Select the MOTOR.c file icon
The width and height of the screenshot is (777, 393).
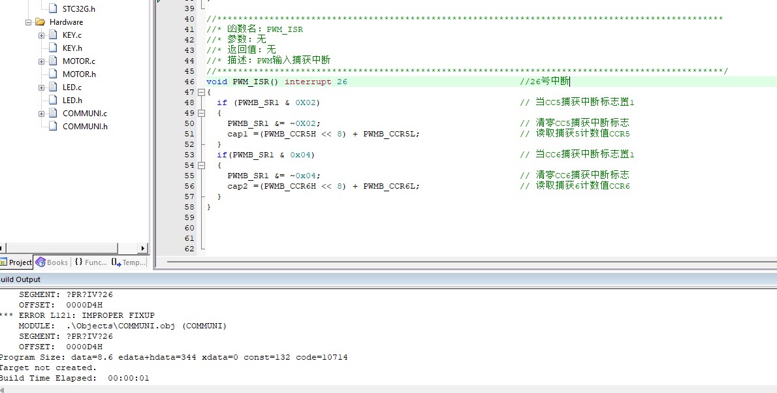(53, 61)
